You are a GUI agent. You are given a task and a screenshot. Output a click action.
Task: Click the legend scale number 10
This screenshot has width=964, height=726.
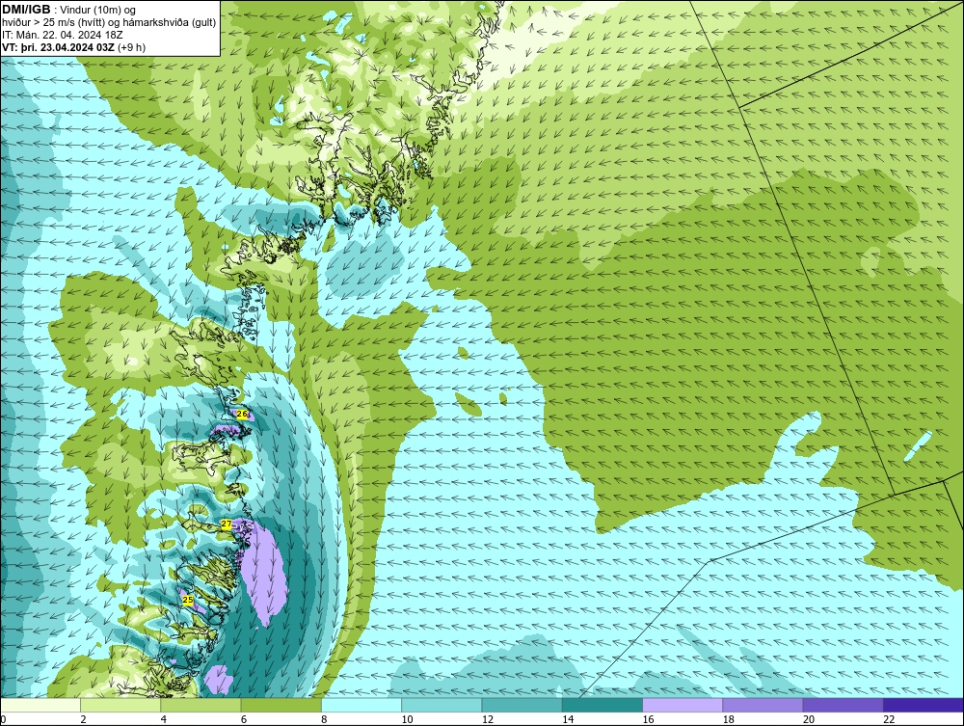[x=407, y=719]
